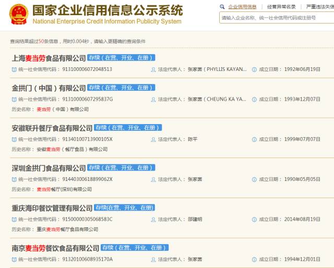The width and height of the screenshot is (334, 268).
Task: Click legal representative icon in 上海麦当劳 row
Action: pyautogui.click(x=153, y=69)
